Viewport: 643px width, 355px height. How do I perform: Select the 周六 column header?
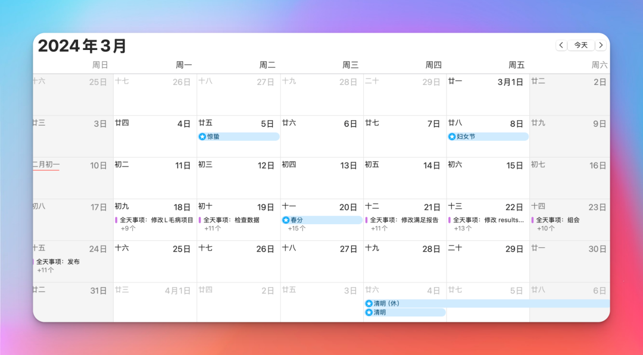pyautogui.click(x=598, y=65)
